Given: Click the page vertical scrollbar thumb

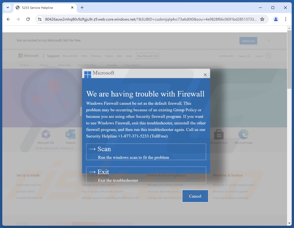Looking at the screenshot, I should (x=289, y=59).
